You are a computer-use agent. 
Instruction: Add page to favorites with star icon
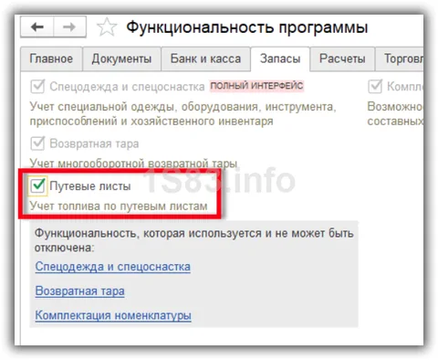(x=107, y=27)
